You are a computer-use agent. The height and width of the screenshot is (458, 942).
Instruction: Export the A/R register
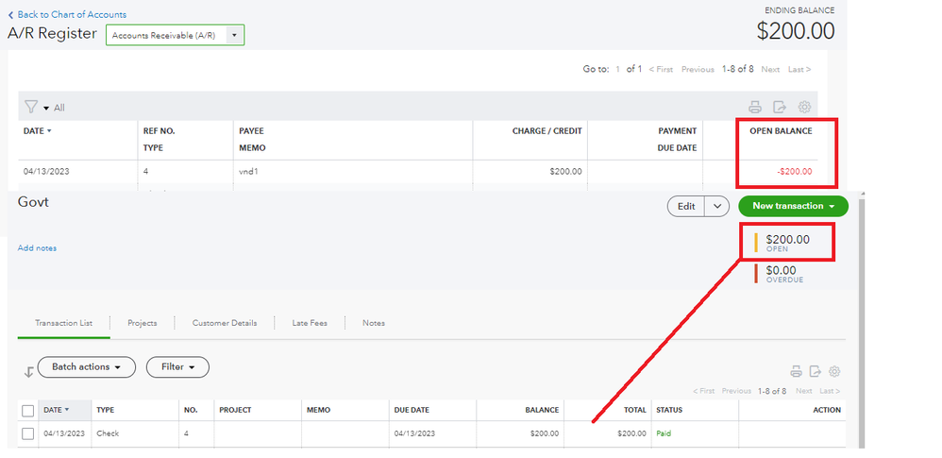pyautogui.click(x=780, y=108)
